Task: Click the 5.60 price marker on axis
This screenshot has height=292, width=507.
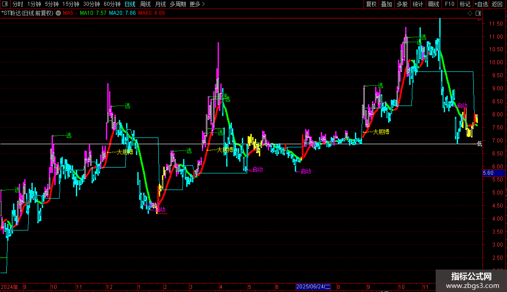Action: click(494, 173)
